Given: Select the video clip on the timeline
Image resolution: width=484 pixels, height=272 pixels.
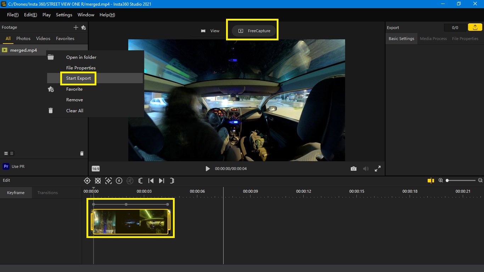Looking at the screenshot, I should [x=131, y=222].
